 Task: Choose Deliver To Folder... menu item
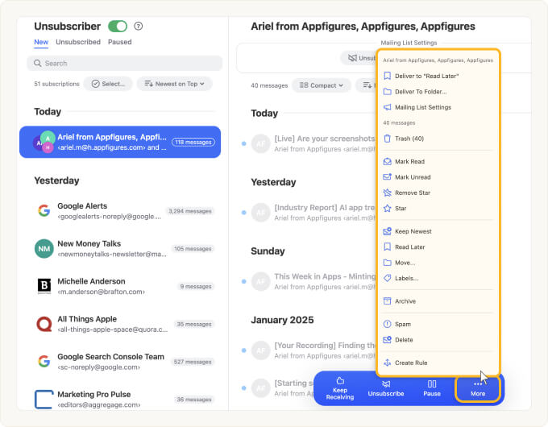click(x=438, y=92)
